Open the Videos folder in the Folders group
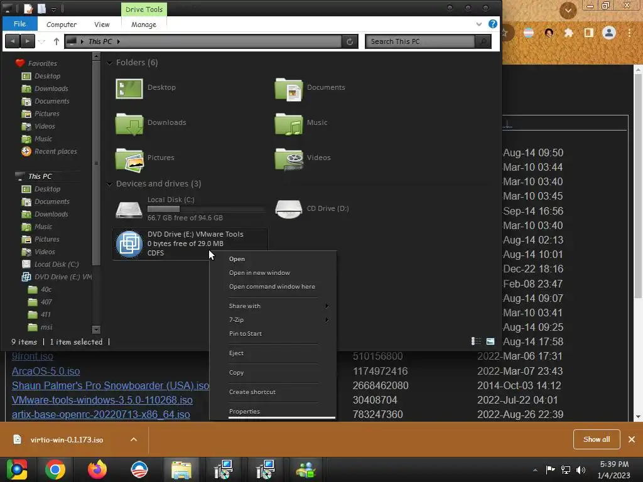Viewport: 643px width, 482px height. pos(289,159)
